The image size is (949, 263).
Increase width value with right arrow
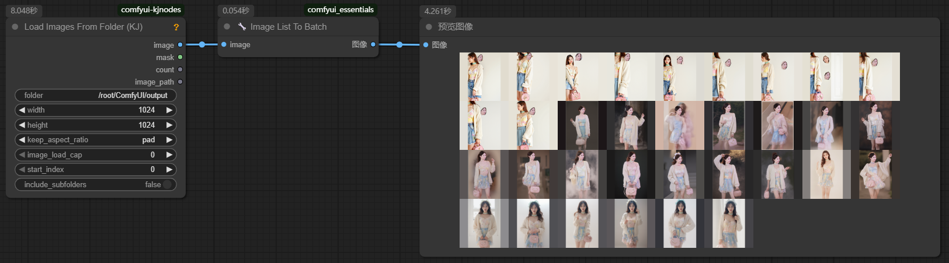click(x=169, y=110)
